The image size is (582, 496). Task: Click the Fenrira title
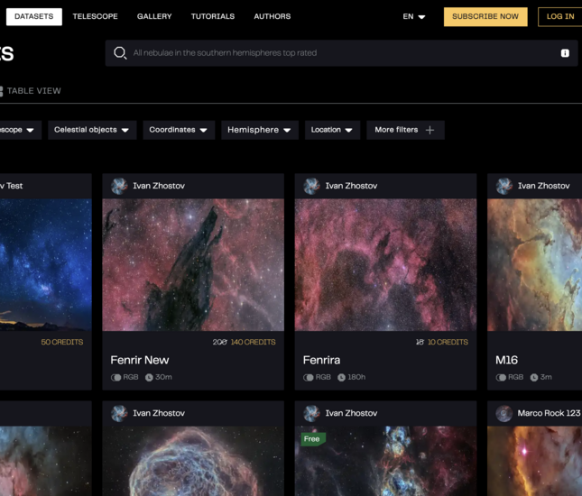tap(321, 360)
